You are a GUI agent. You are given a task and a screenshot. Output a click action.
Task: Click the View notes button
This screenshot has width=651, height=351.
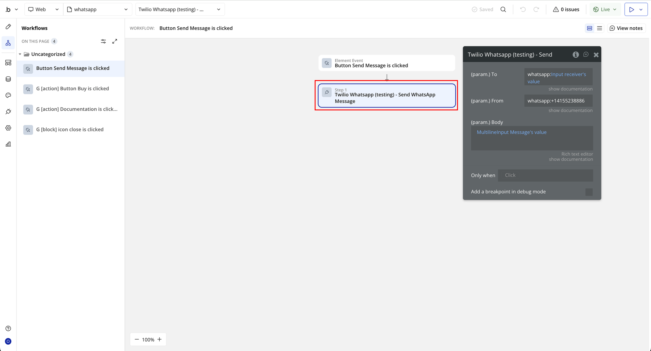[x=626, y=28]
